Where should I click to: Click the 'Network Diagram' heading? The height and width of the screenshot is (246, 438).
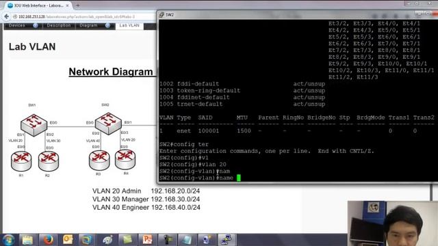(111, 72)
